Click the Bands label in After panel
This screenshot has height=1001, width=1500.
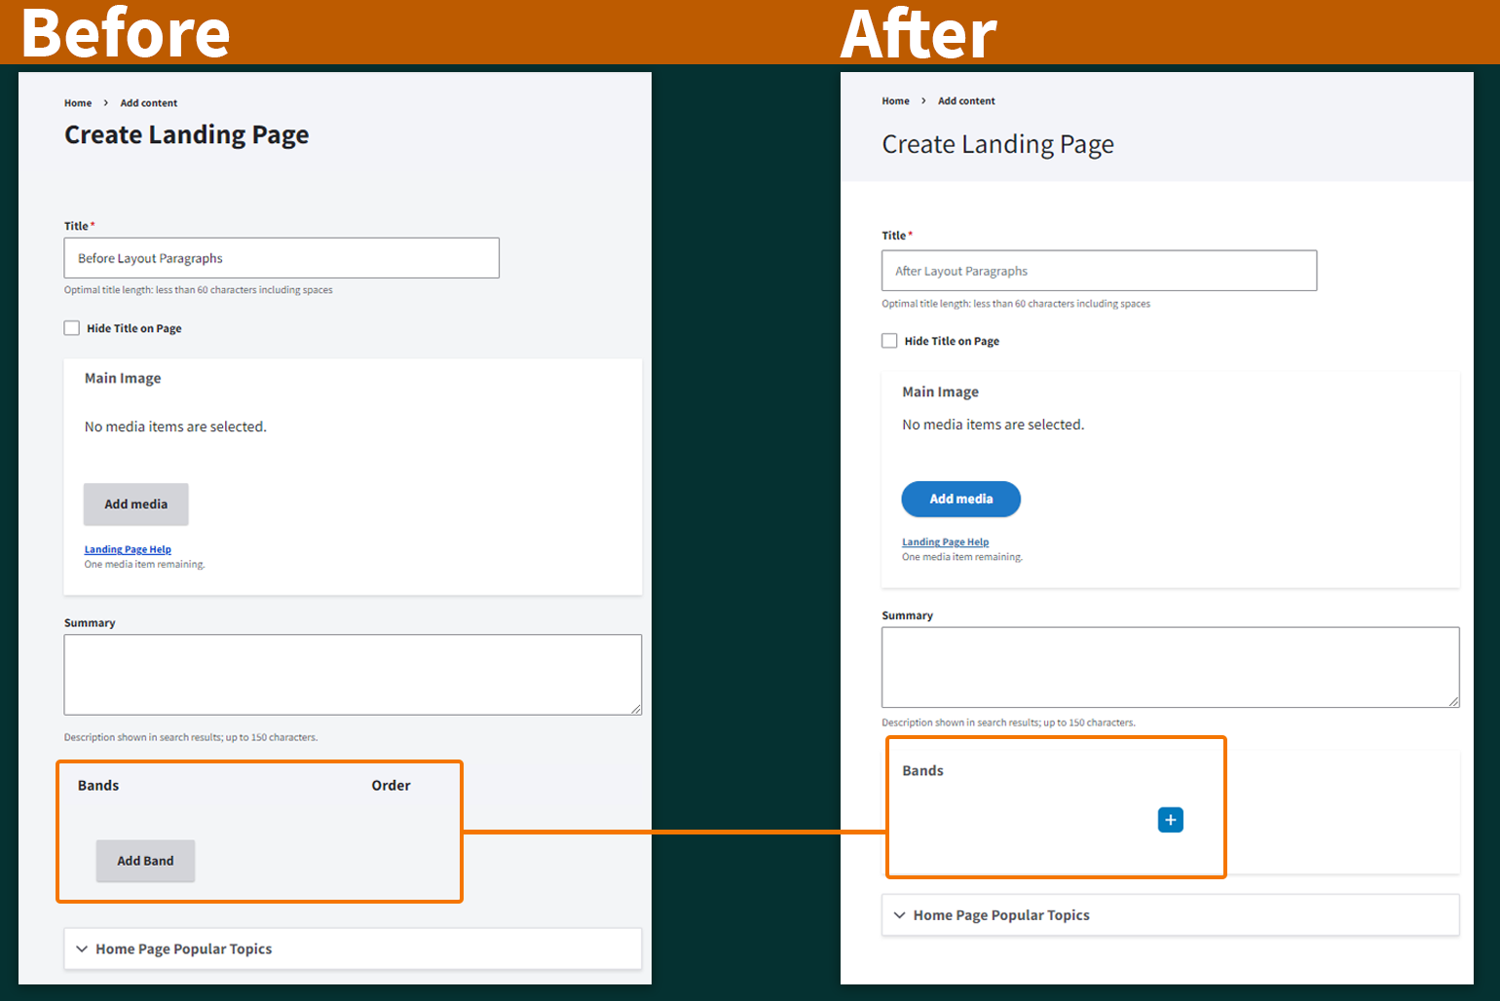click(922, 771)
